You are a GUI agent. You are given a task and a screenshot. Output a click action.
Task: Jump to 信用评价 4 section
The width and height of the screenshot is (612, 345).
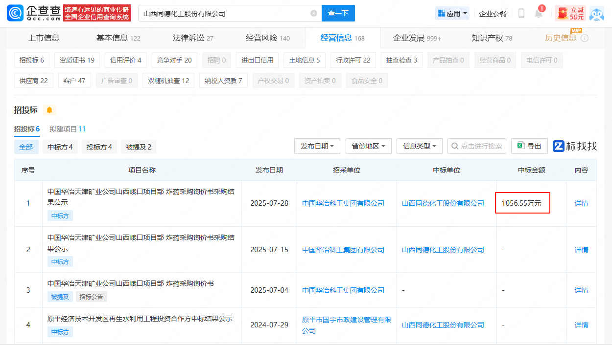tap(126, 60)
